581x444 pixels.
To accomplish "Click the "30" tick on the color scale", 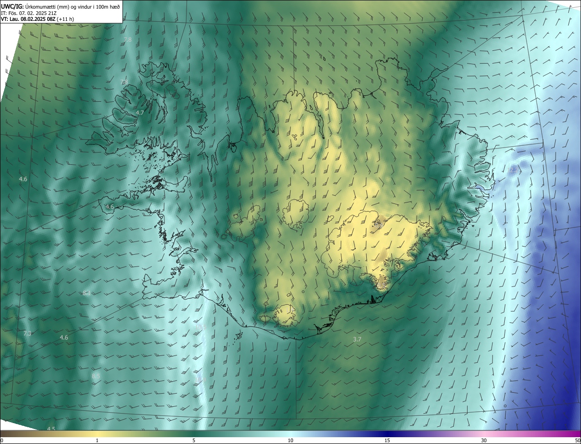I will click(484, 441).
